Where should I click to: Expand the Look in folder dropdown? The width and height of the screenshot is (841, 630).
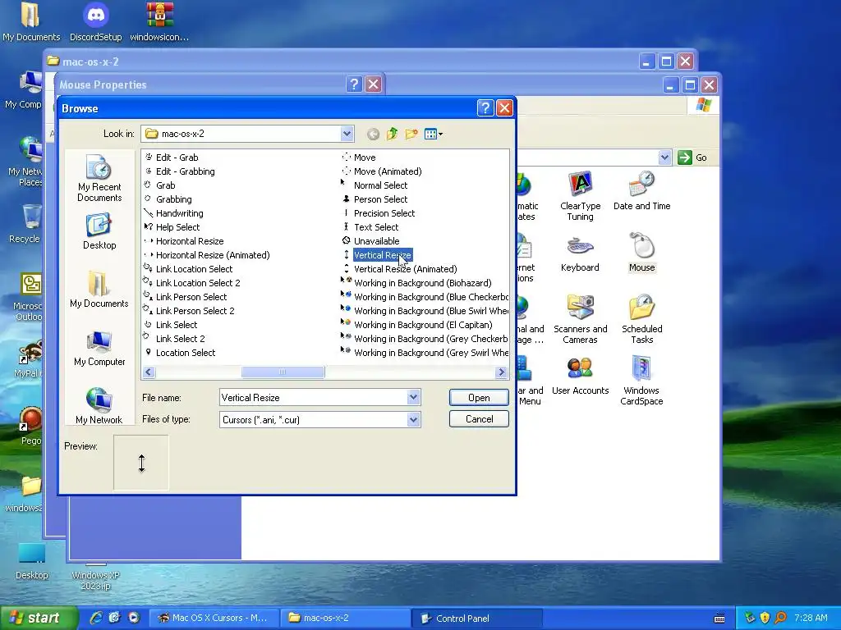(347, 134)
